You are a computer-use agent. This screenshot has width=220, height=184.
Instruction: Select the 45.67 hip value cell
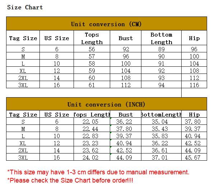click(x=193, y=157)
